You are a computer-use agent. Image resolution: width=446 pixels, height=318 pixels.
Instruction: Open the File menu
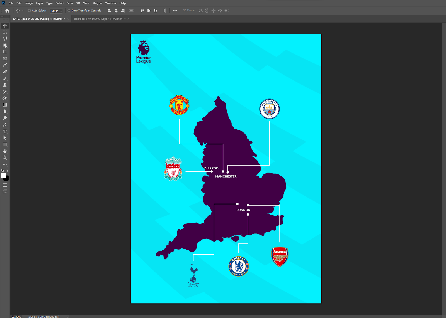(x=11, y=3)
